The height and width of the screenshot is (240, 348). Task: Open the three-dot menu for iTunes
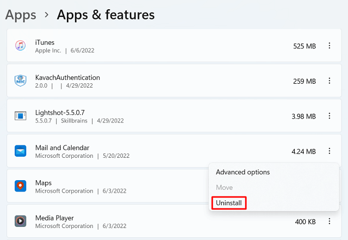click(330, 46)
